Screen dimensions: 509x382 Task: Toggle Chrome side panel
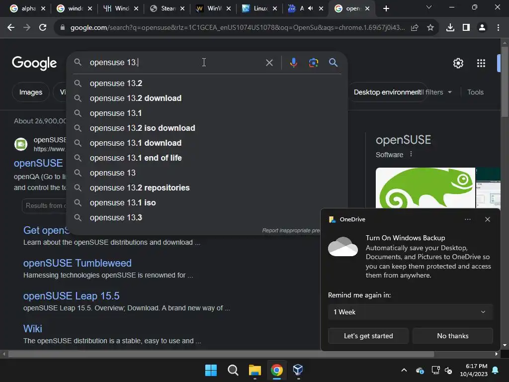tap(466, 28)
